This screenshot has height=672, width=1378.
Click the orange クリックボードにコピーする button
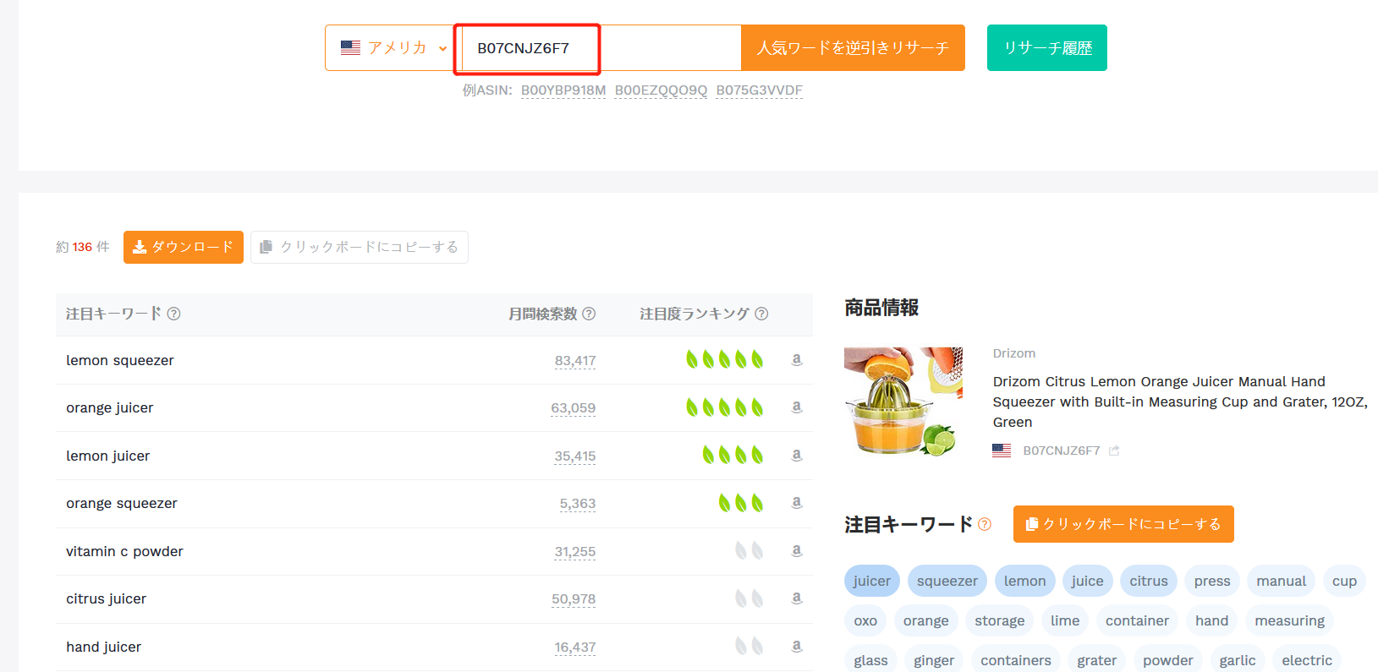coord(1123,524)
